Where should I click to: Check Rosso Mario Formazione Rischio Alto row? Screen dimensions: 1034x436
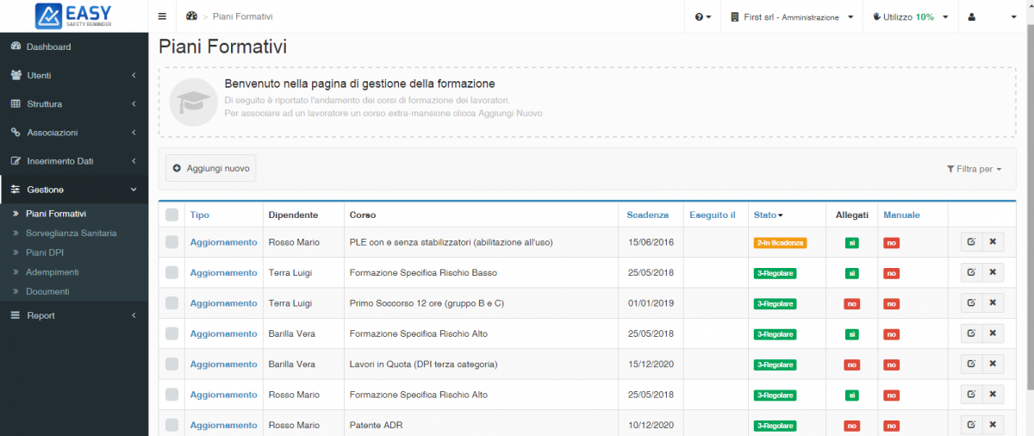point(171,395)
